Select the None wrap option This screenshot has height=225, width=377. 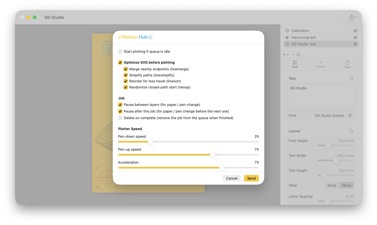pyautogui.click(x=332, y=185)
